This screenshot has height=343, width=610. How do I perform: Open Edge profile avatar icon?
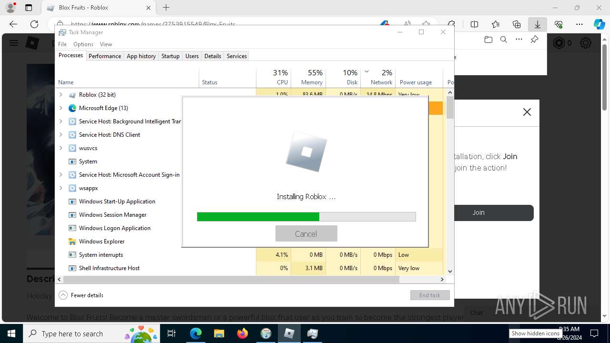pos(10,8)
